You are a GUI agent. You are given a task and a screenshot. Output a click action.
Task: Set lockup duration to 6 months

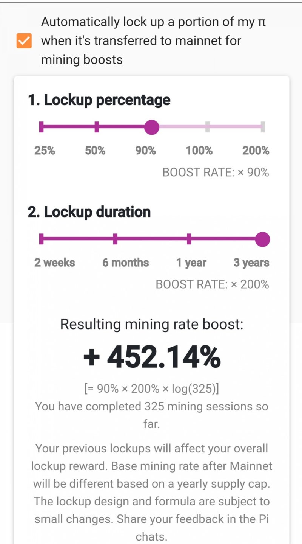115,239
